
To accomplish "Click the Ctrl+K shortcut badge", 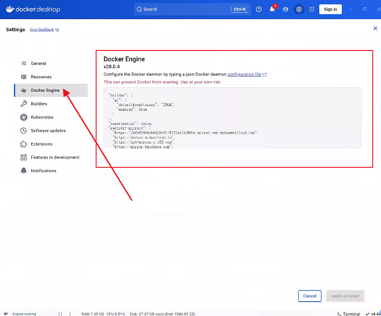I will [x=240, y=9].
